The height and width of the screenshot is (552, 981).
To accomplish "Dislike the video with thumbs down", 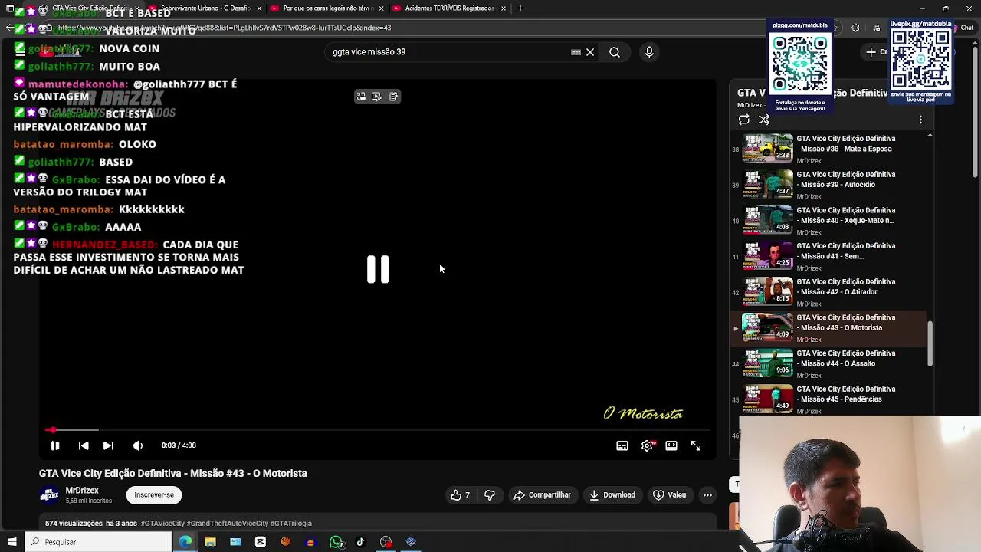I will click(490, 495).
